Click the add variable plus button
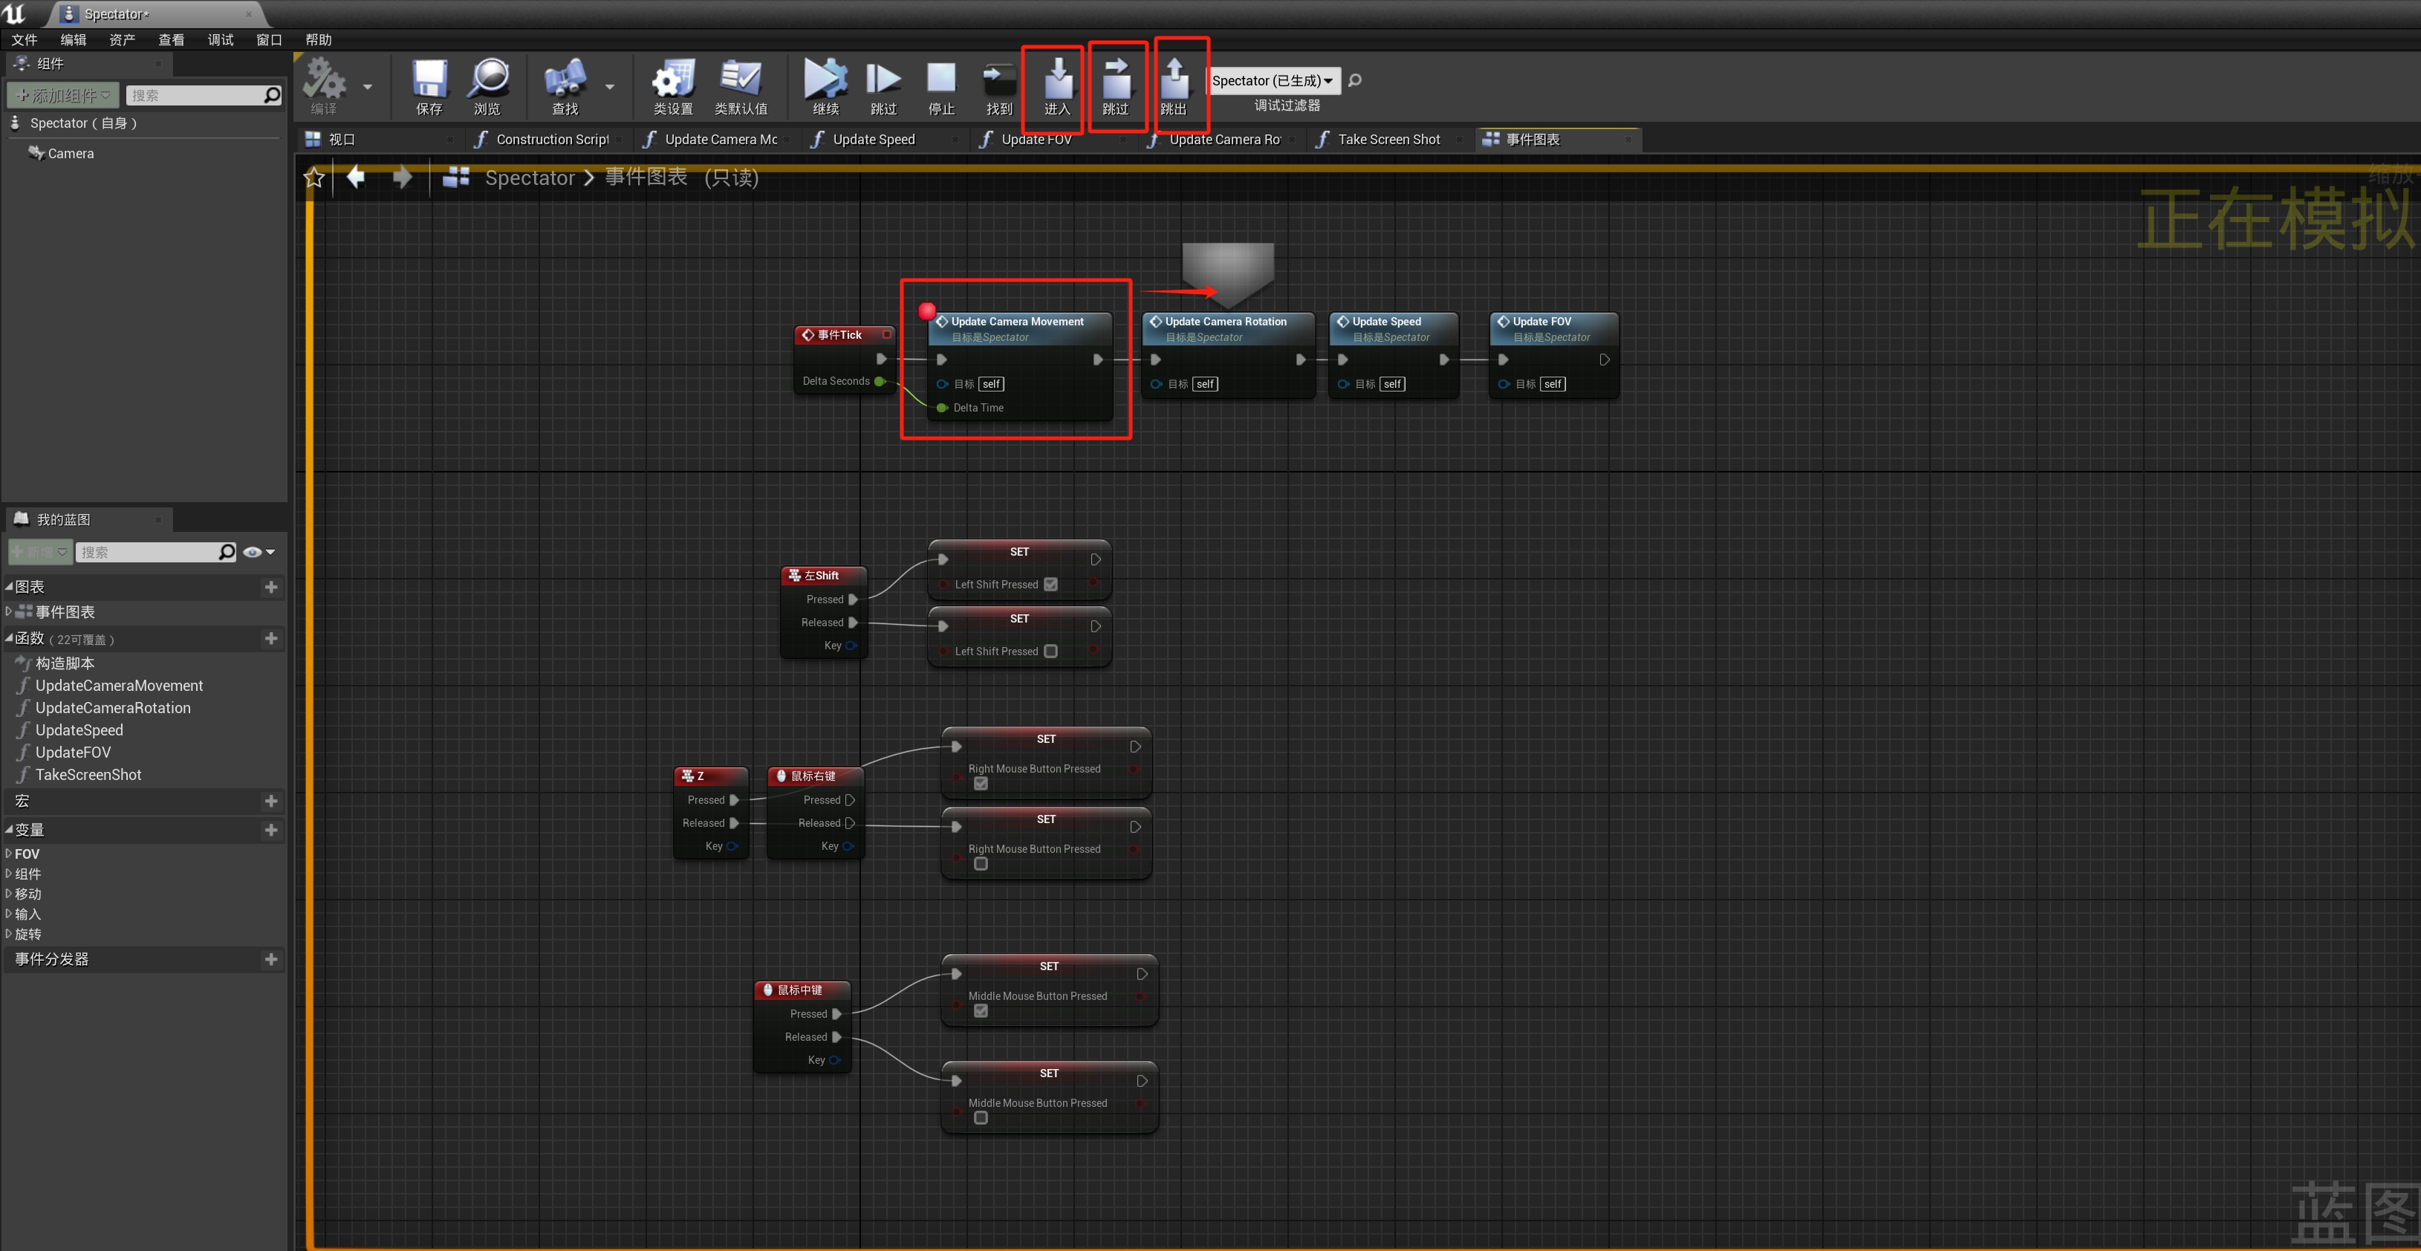Viewport: 2421px width, 1251px height. [x=270, y=830]
